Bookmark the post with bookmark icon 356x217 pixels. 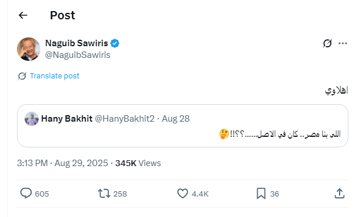click(x=261, y=194)
